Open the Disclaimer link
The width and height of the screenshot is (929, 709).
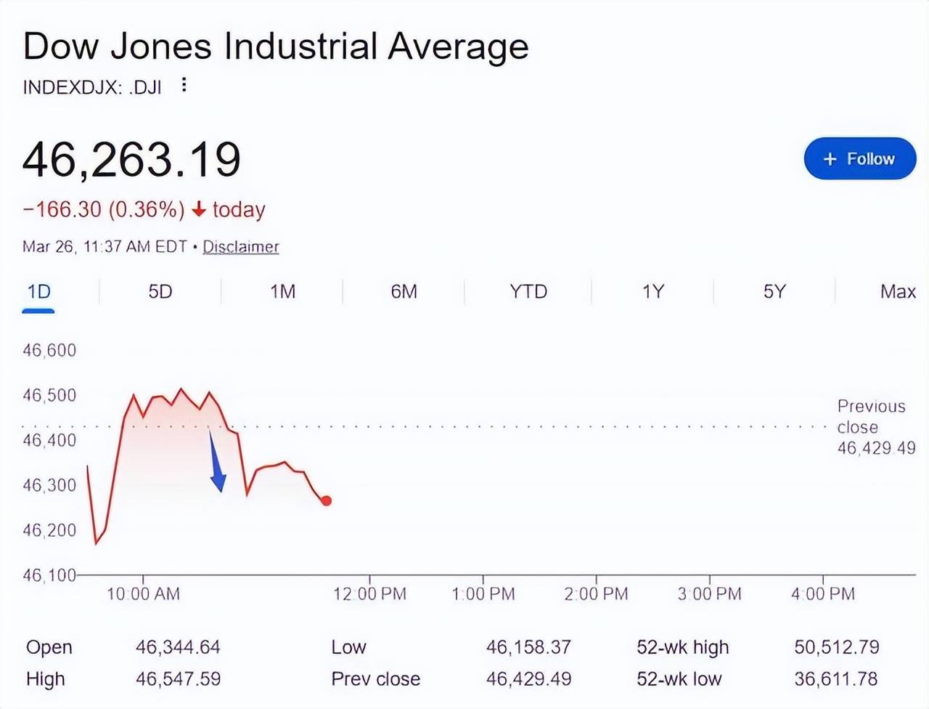(240, 247)
